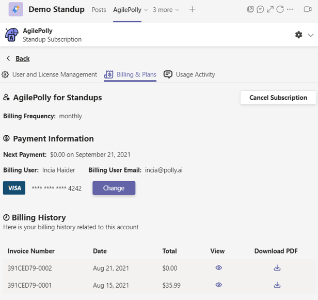The image size is (318, 300).
Task: Click the Download PDF column header
Action: [276, 251]
